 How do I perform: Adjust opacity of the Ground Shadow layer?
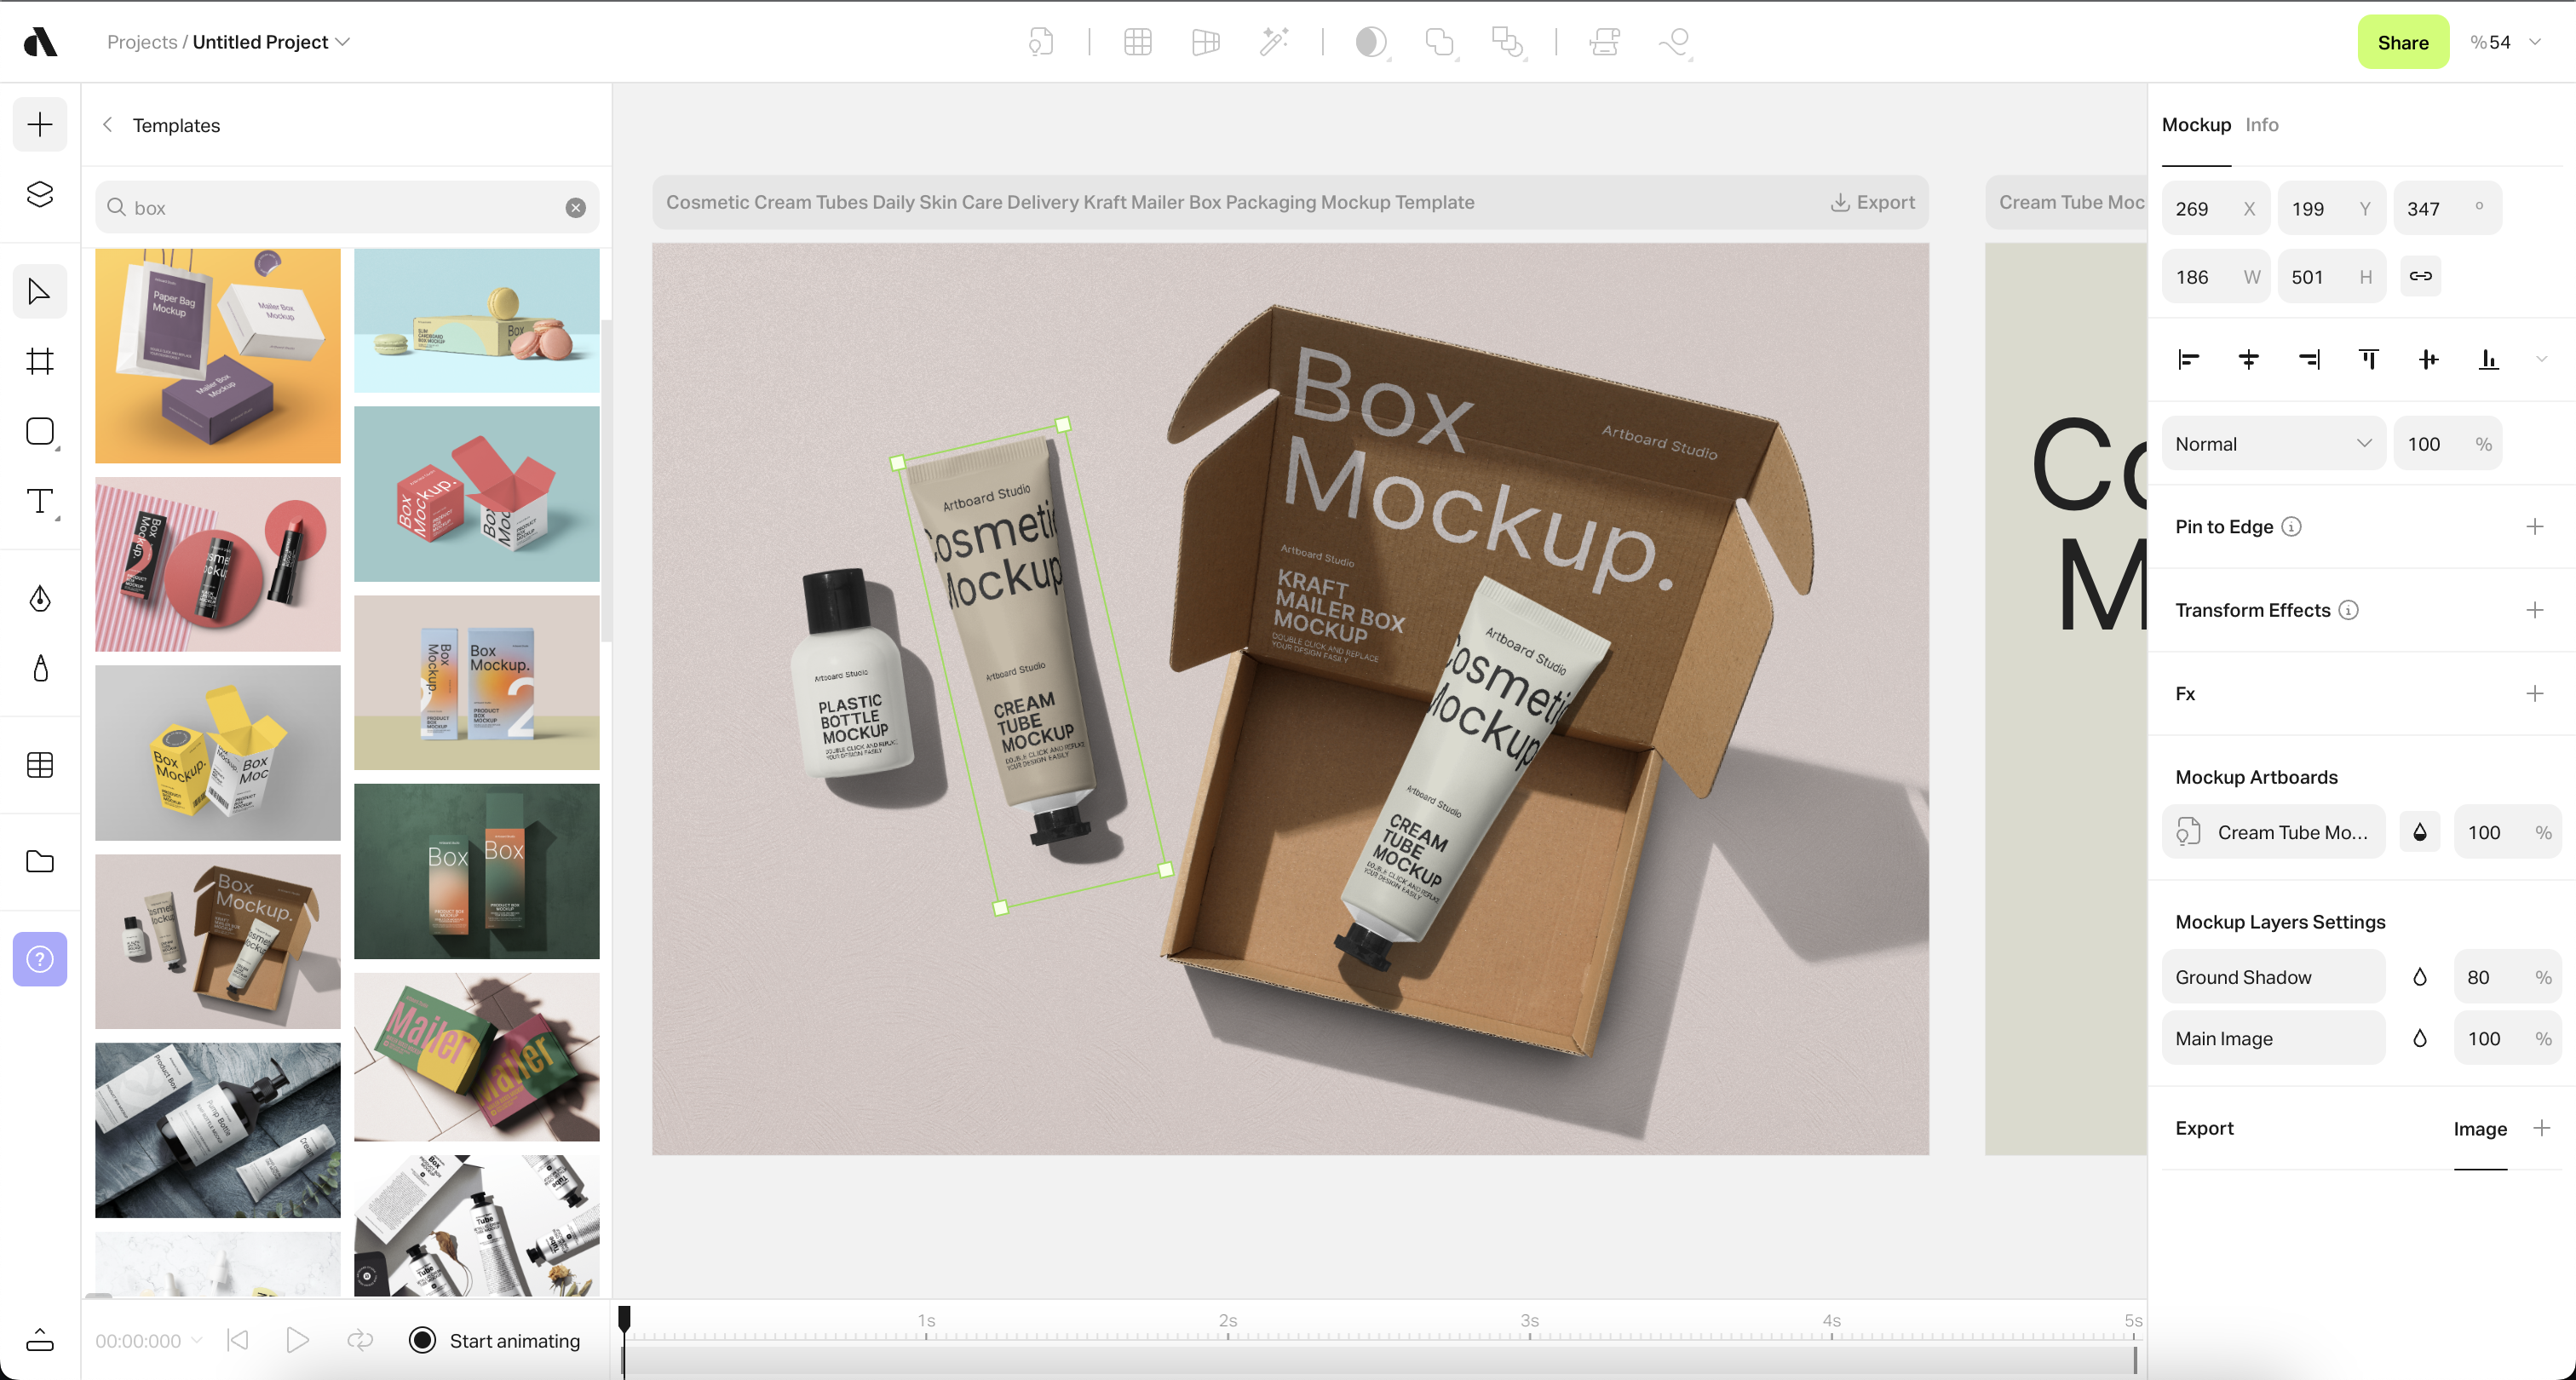(x=2420, y=977)
